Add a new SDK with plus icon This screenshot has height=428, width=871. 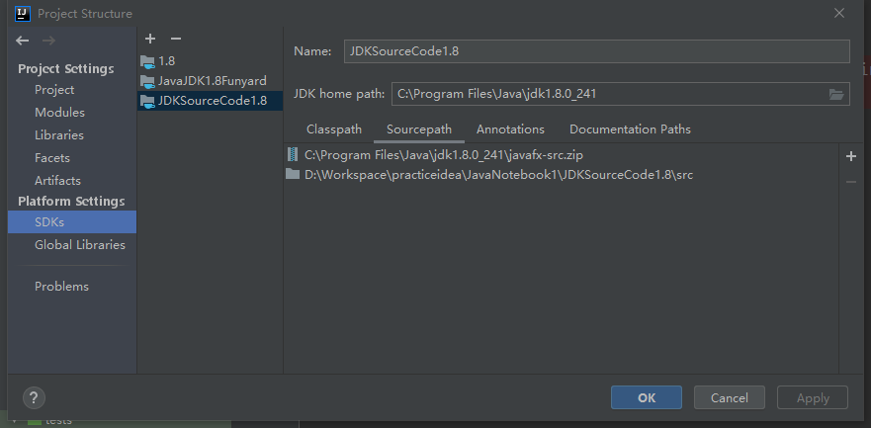click(x=150, y=39)
